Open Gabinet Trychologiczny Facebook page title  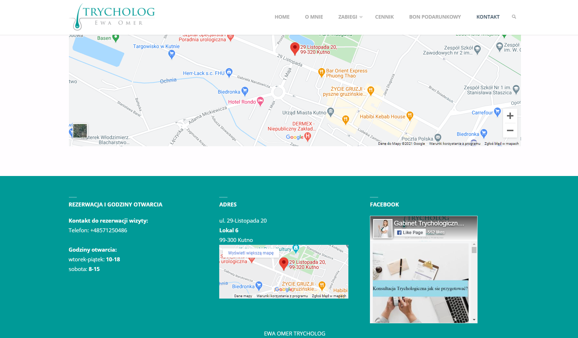pos(429,223)
